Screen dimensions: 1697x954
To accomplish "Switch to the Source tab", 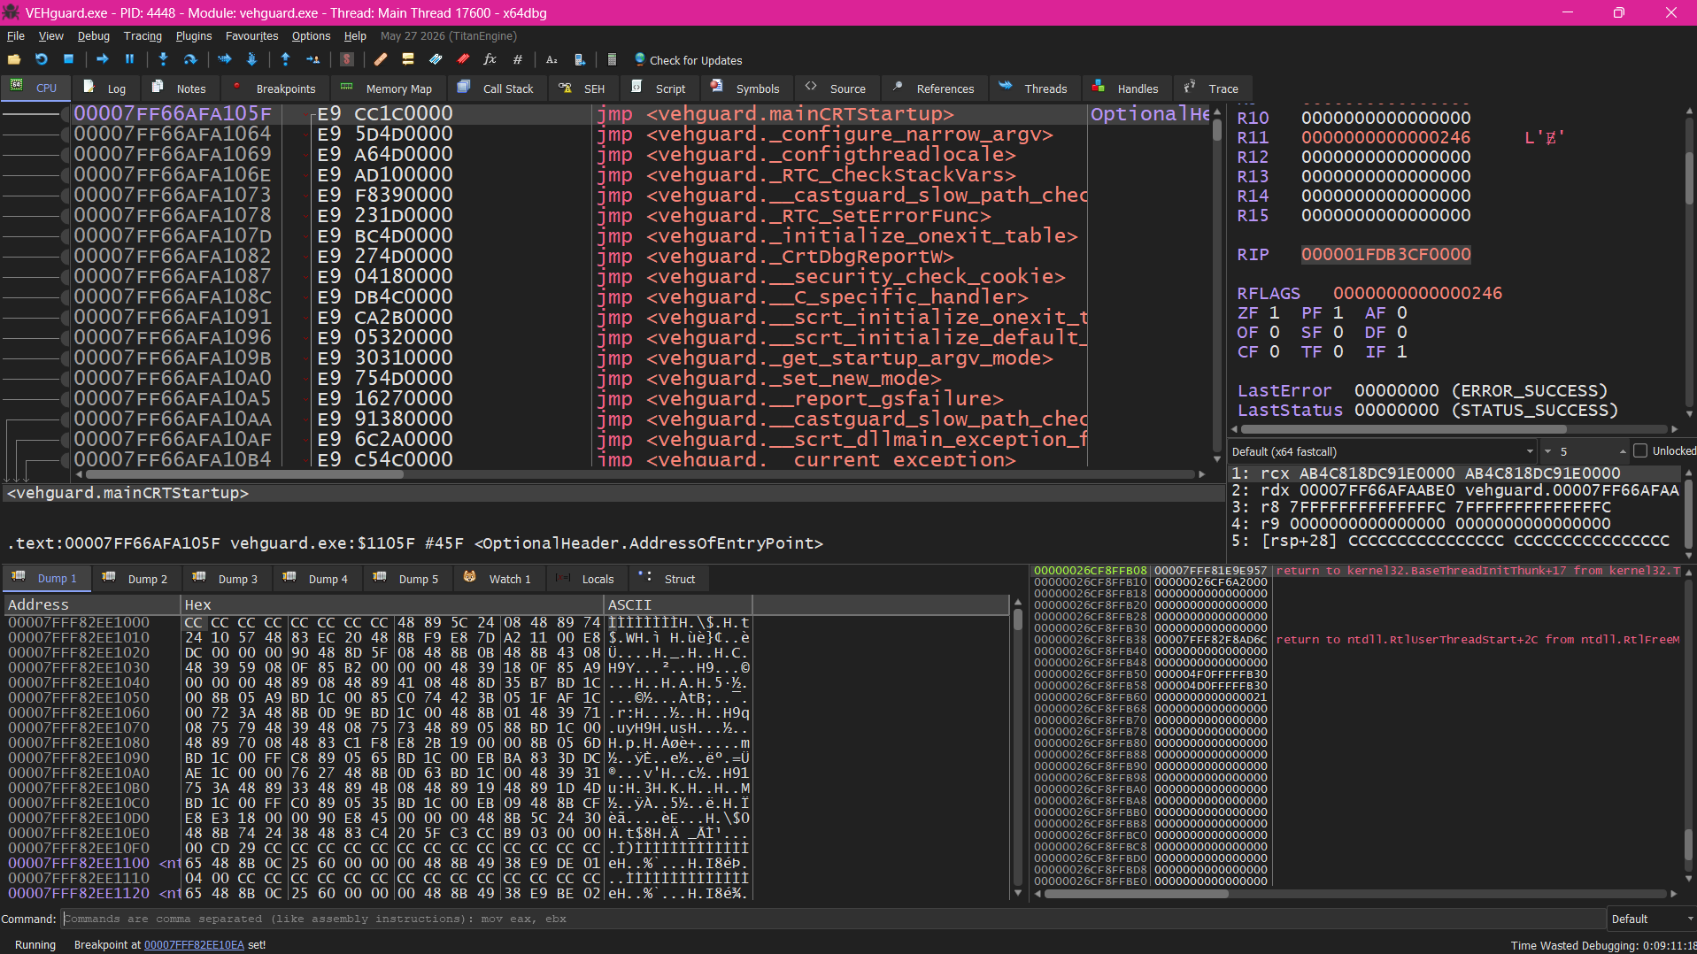I will (x=837, y=88).
